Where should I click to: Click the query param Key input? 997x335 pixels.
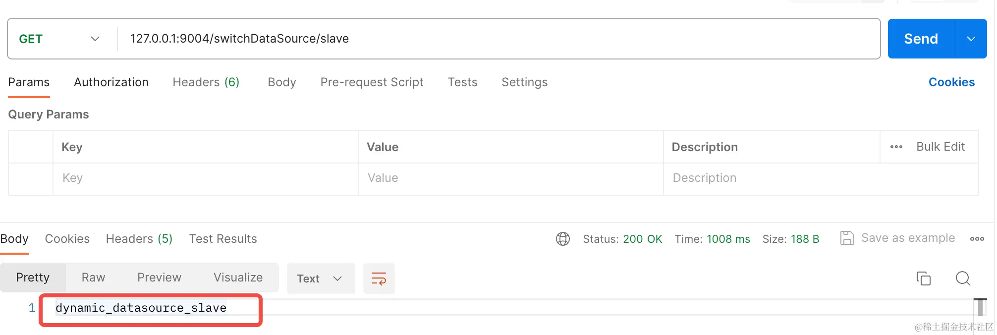205,178
